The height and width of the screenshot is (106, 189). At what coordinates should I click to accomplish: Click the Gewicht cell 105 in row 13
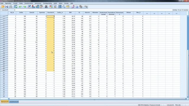[32, 42]
